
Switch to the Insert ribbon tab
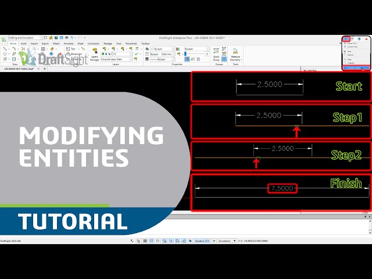23,44
